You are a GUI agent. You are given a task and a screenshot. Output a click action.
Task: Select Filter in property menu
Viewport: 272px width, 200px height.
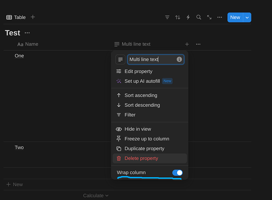[x=150, y=115]
